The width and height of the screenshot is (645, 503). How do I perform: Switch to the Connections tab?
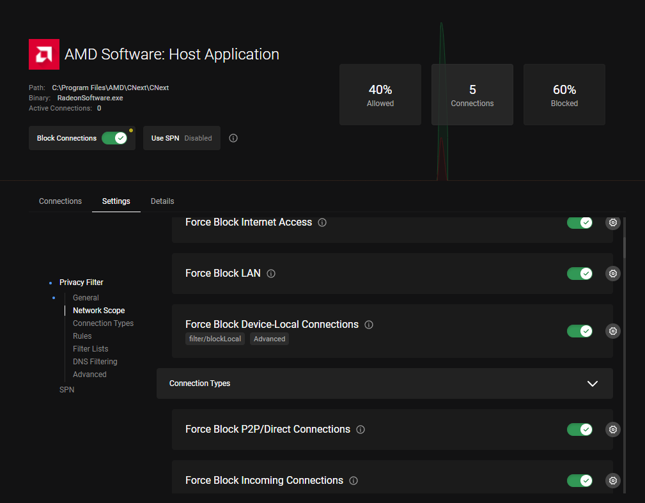pos(60,201)
